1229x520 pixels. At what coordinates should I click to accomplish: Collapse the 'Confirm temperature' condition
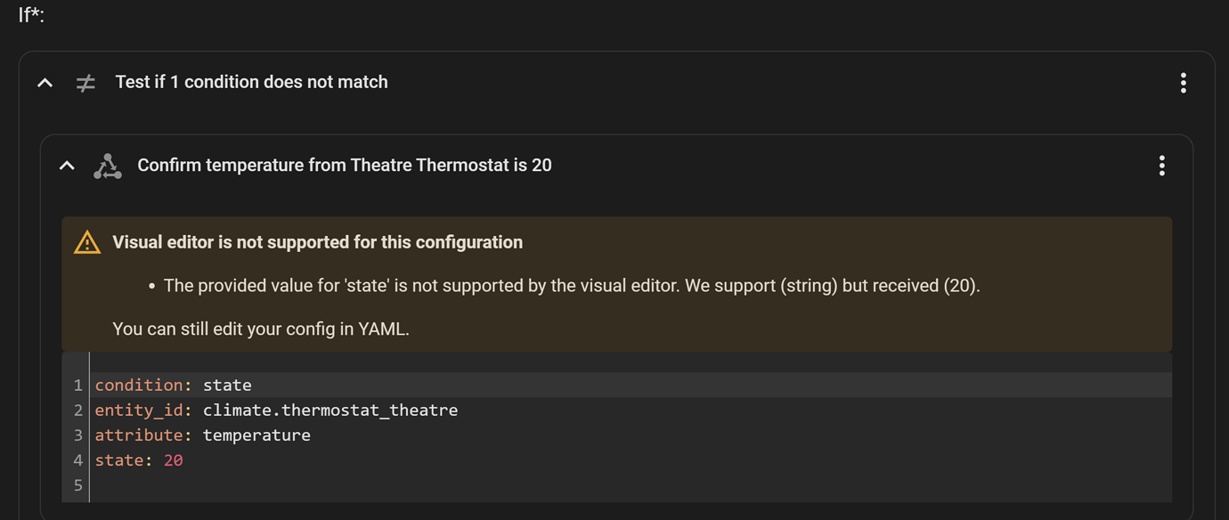tap(67, 166)
